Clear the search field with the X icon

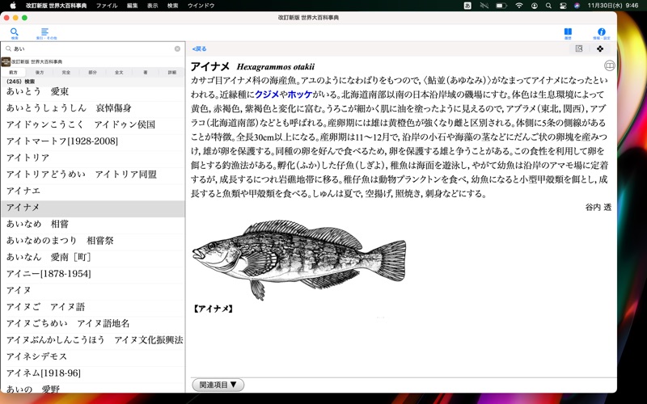pyautogui.click(x=178, y=49)
